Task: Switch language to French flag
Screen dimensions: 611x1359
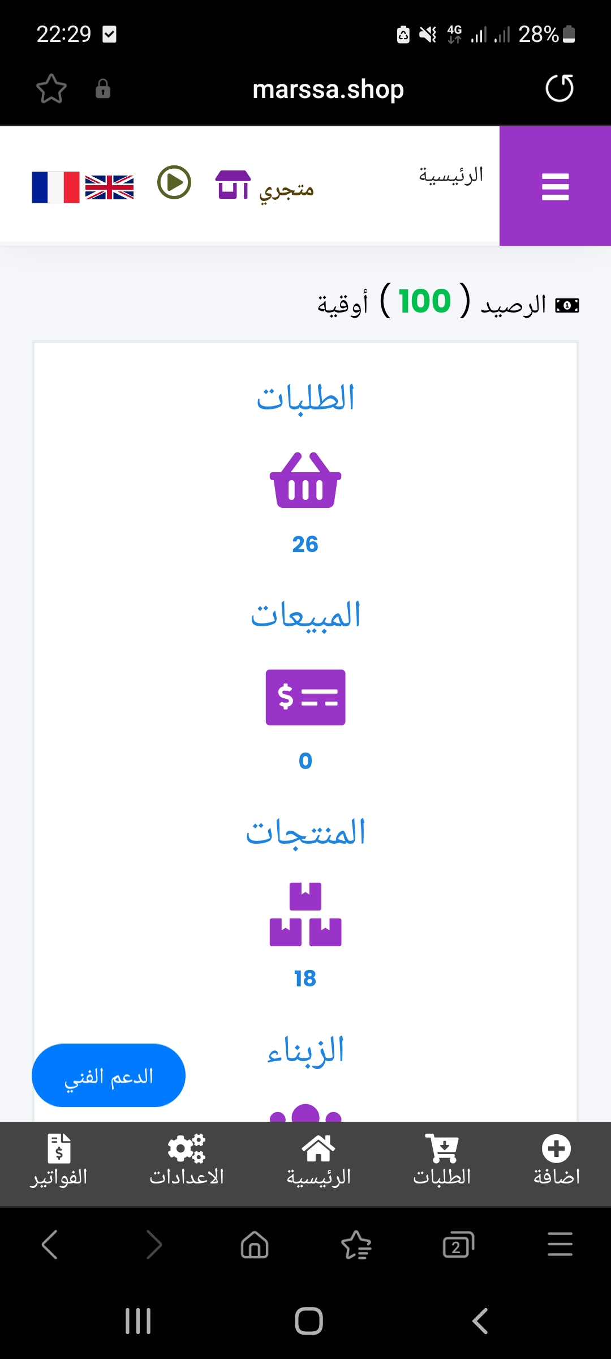Action: tap(55, 187)
